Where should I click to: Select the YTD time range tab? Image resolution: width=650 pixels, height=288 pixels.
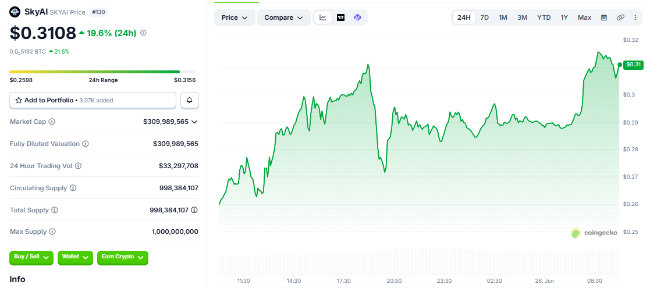[x=544, y=17]
